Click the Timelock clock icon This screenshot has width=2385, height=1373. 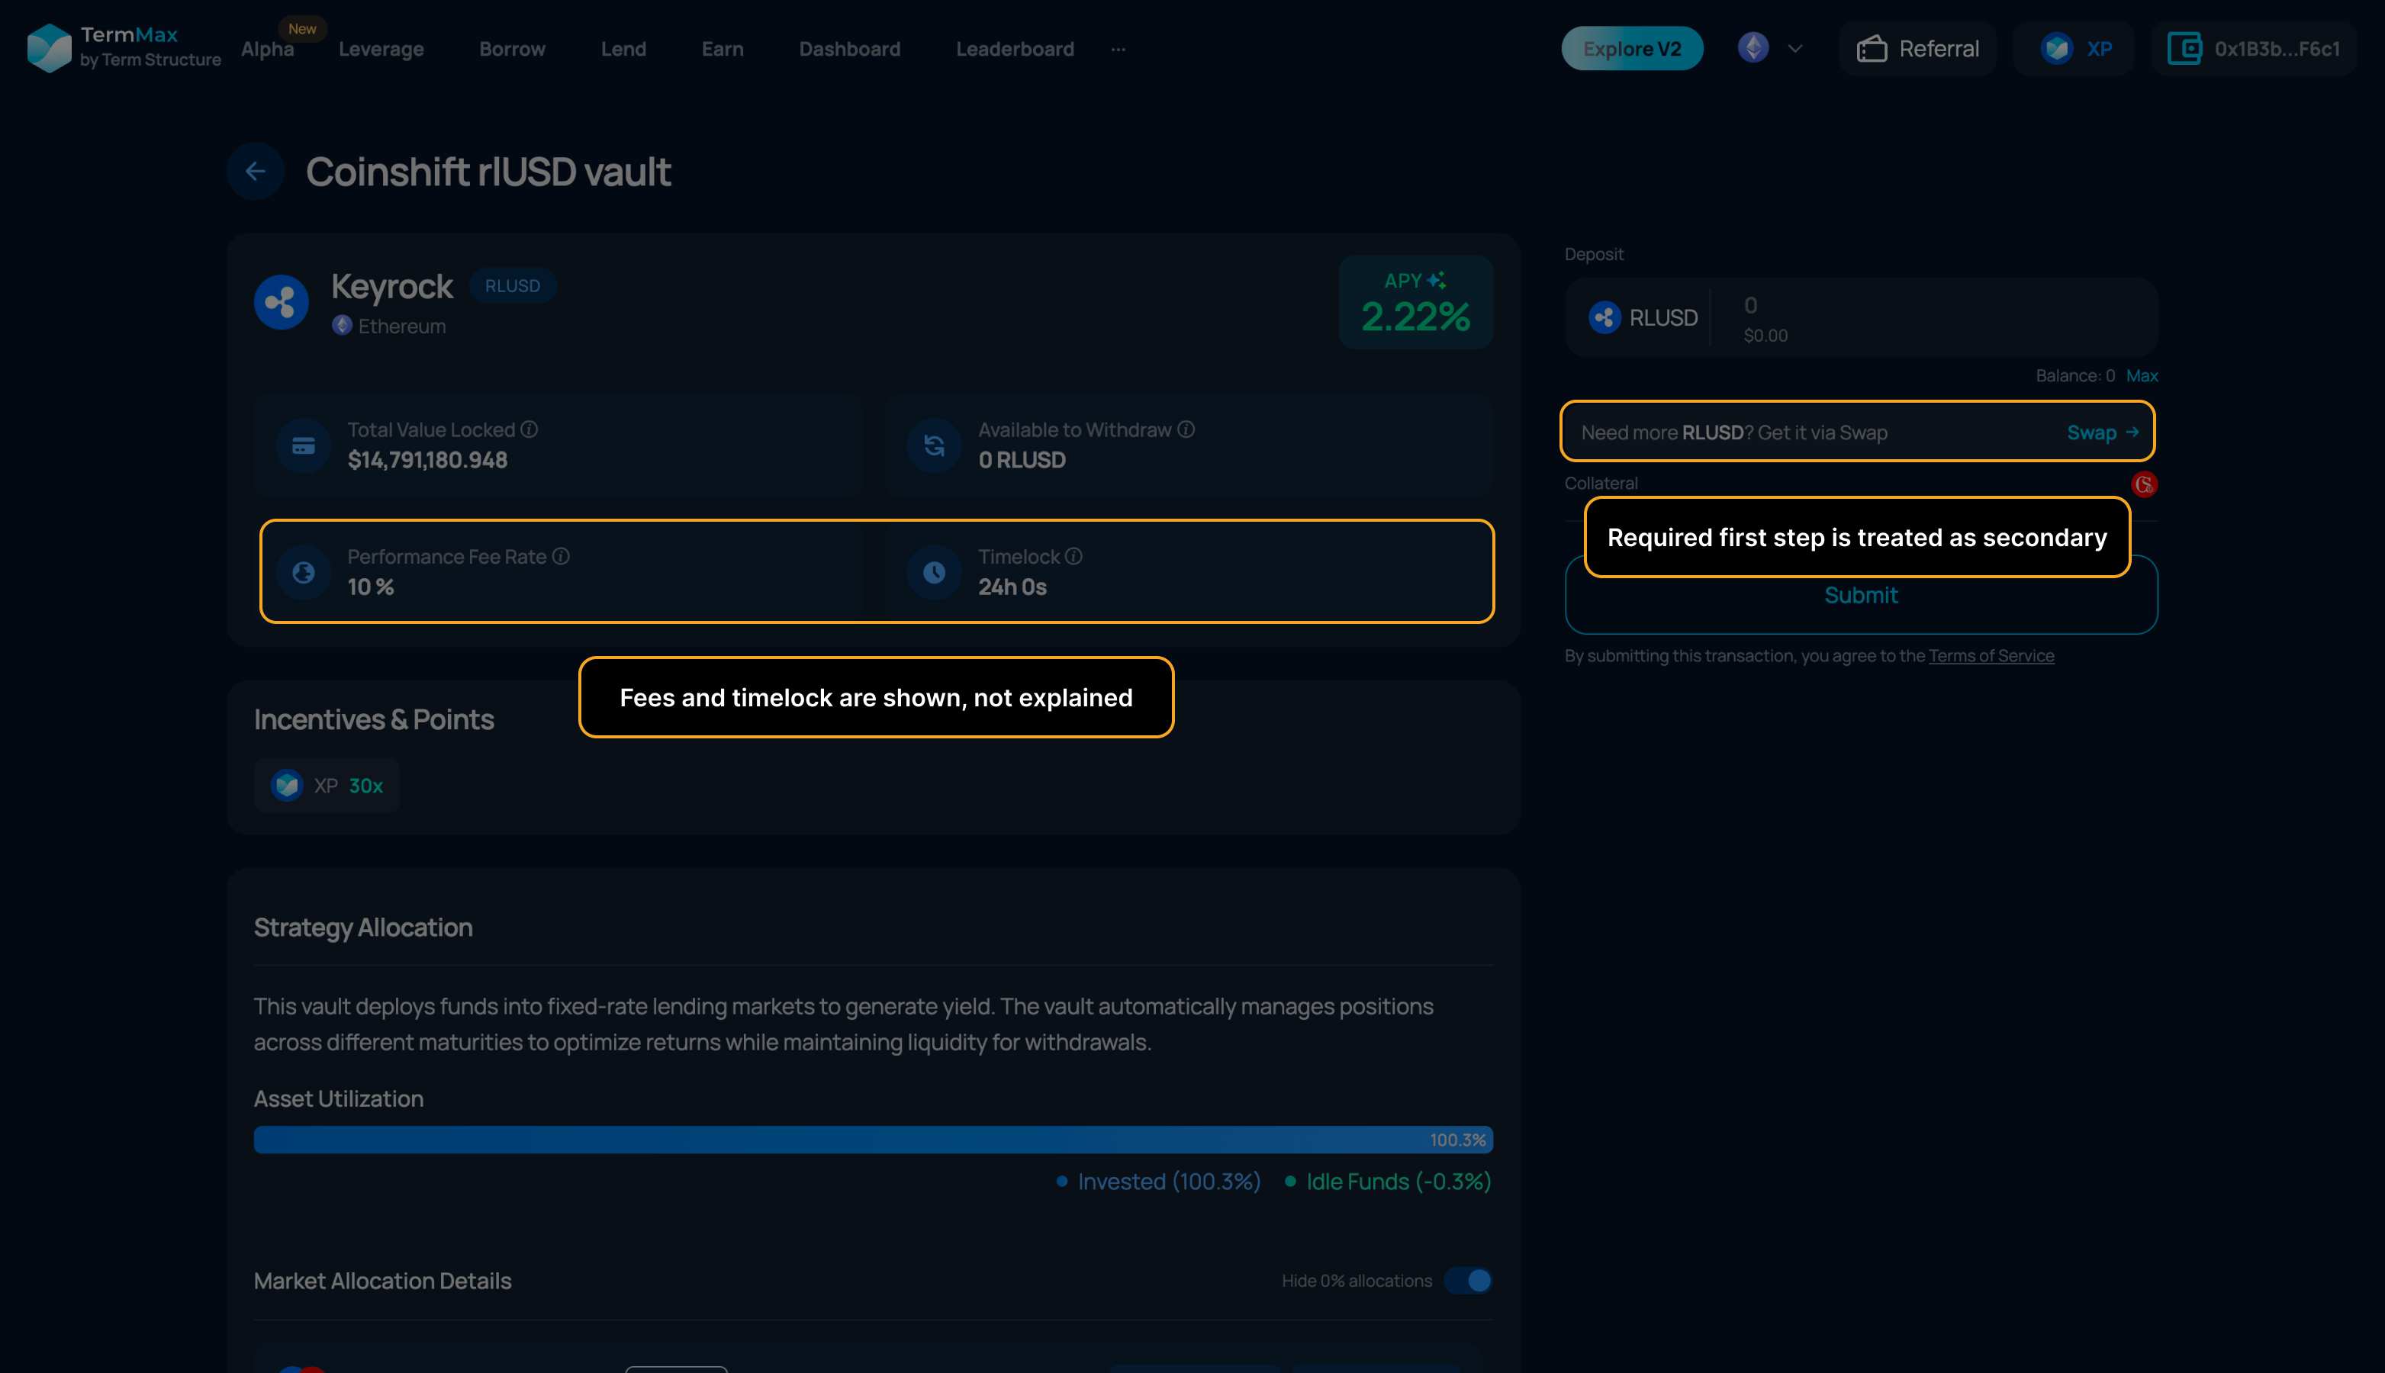(x=935, y=571)
